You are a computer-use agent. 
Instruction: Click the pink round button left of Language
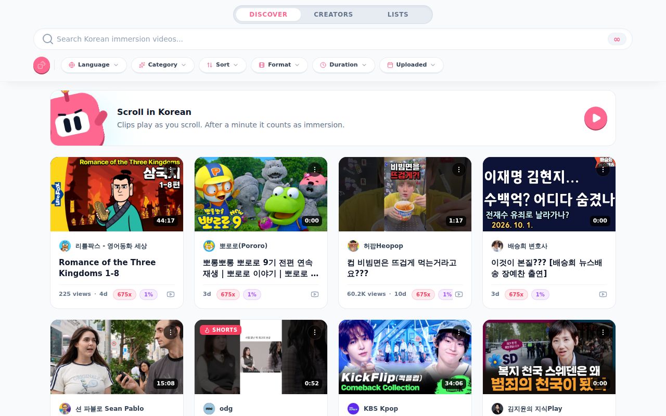coord(42,65)
